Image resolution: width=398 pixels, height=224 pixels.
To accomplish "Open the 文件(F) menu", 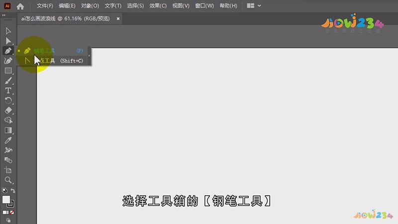I will [45, 5].
